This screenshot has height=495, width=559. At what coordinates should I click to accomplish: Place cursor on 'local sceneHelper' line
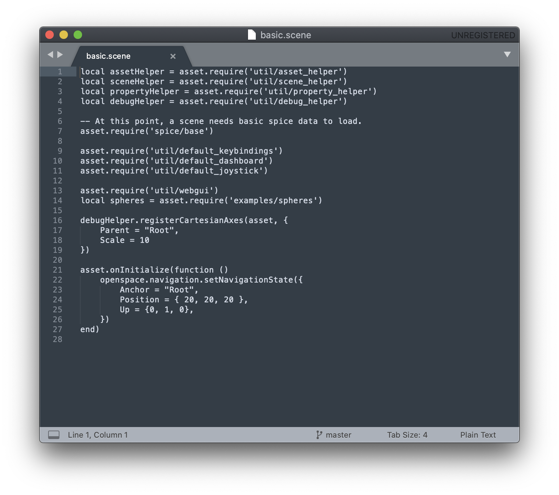point(214,81)
